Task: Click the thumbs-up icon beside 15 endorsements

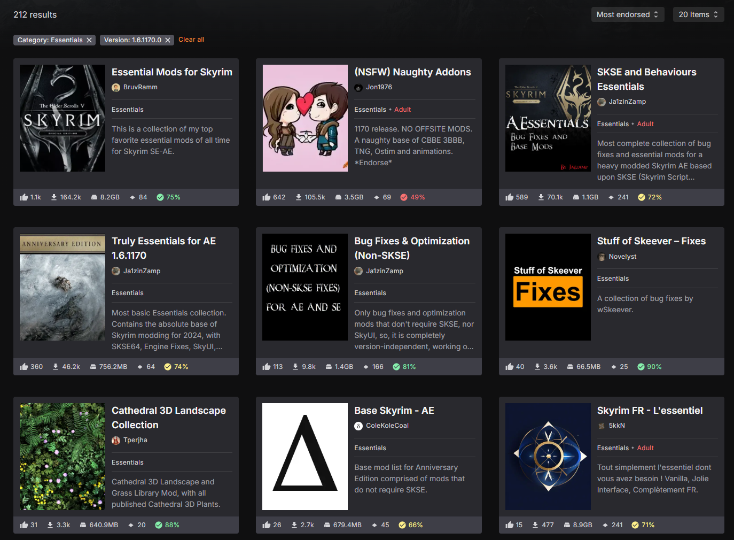Action: pyautogui.click(x=510, y=525)
